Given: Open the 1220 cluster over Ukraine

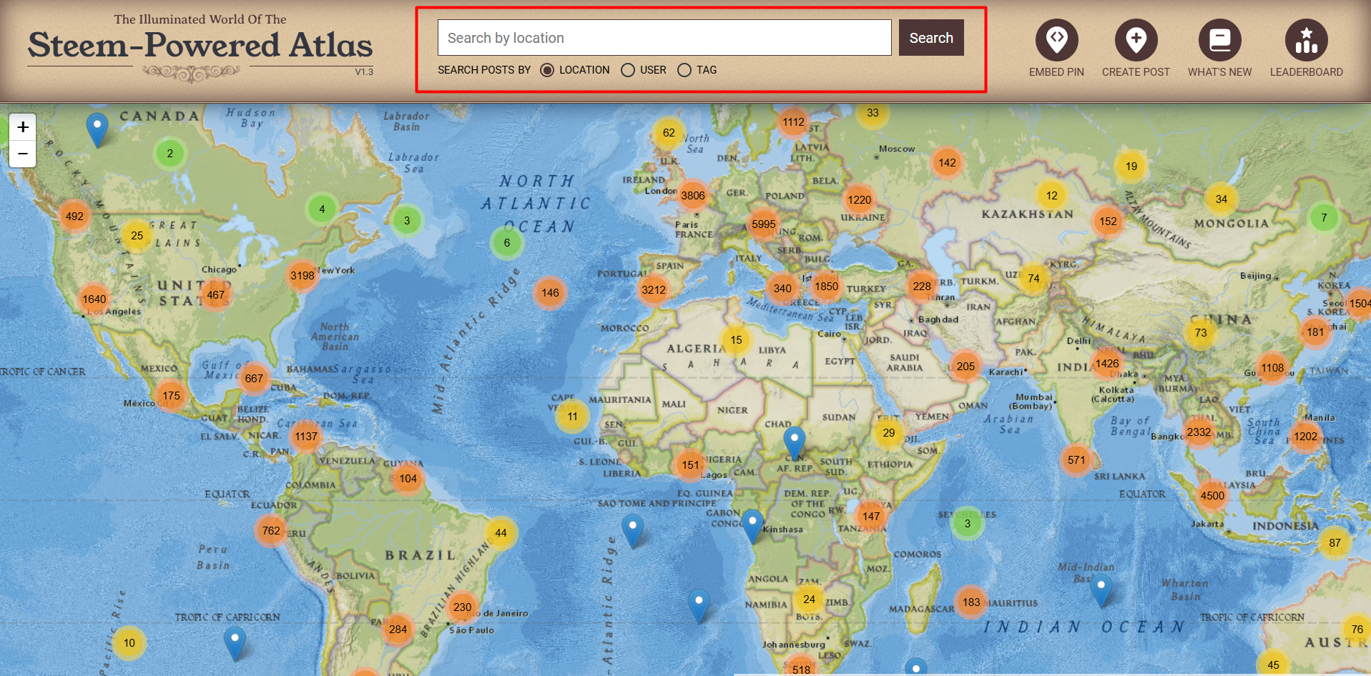Looking at the screenshot, I should coord(860,200).
